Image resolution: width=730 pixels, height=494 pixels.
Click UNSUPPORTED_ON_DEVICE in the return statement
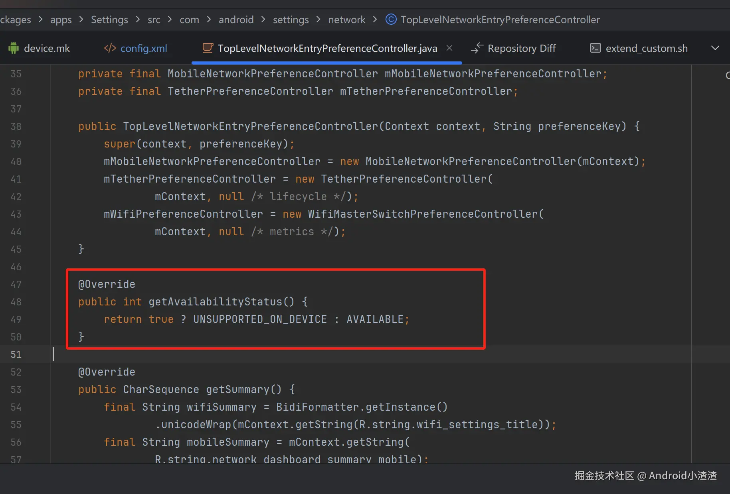(260, 319)
